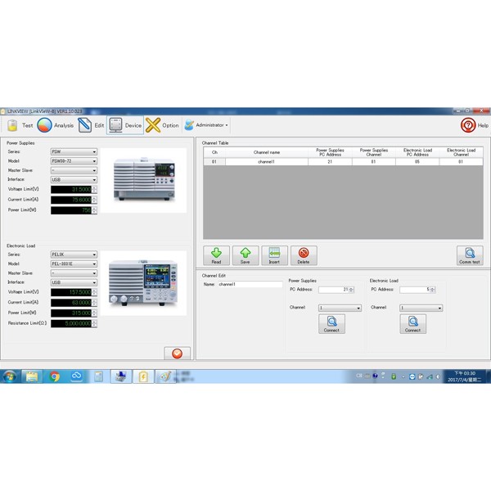
Task: Expand the Electronic Load Model dropdown PEL-3031E
Action: [x=74, y=264]
